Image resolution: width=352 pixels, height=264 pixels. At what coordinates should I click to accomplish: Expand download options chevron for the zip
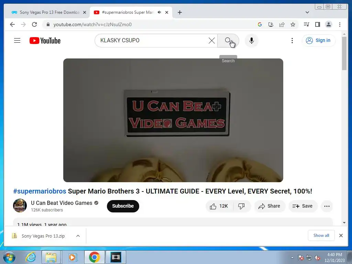(78, 236)
